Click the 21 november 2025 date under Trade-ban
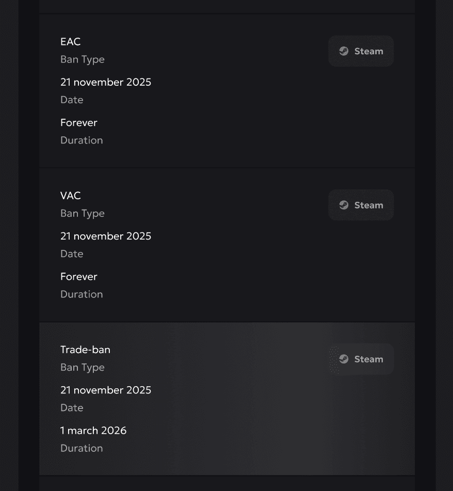The height and width of the screenshot is (491, 453). 105,390
